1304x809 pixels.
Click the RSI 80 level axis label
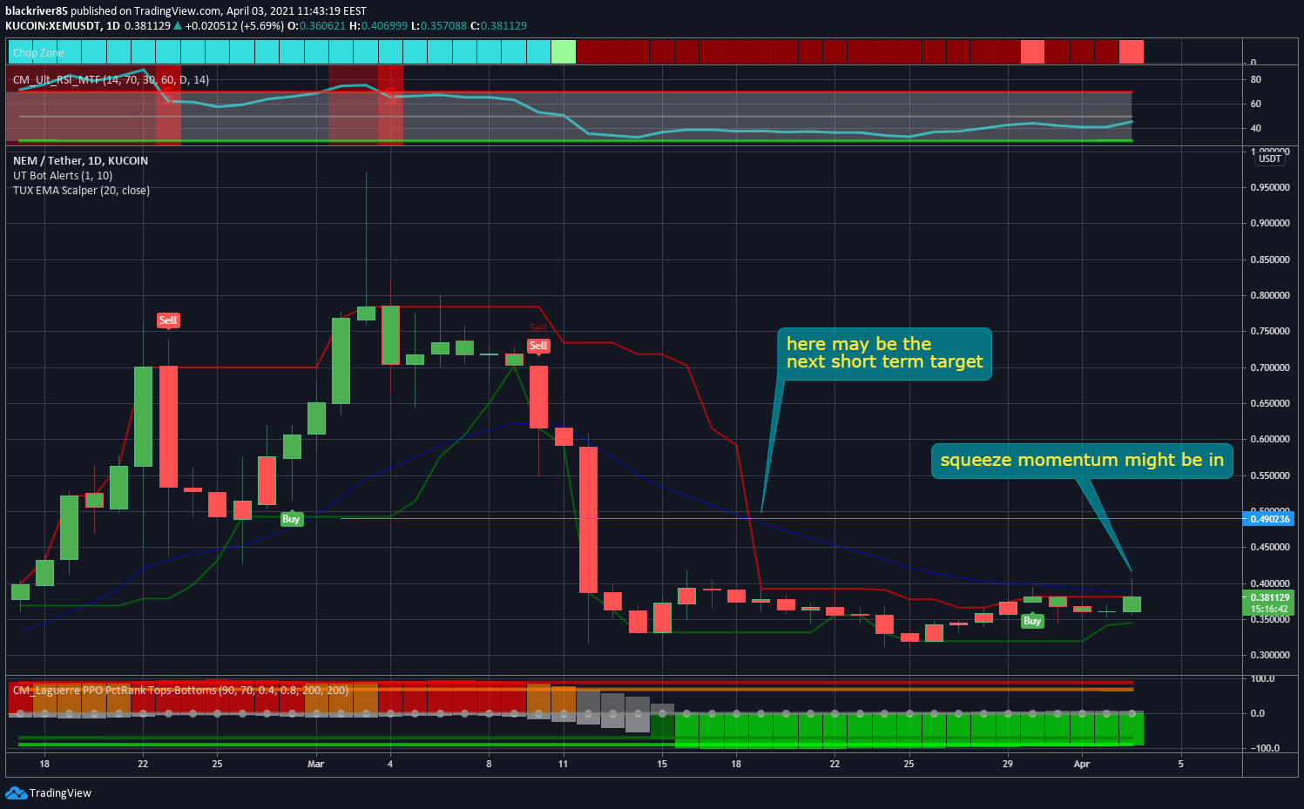pos(1255,79)
